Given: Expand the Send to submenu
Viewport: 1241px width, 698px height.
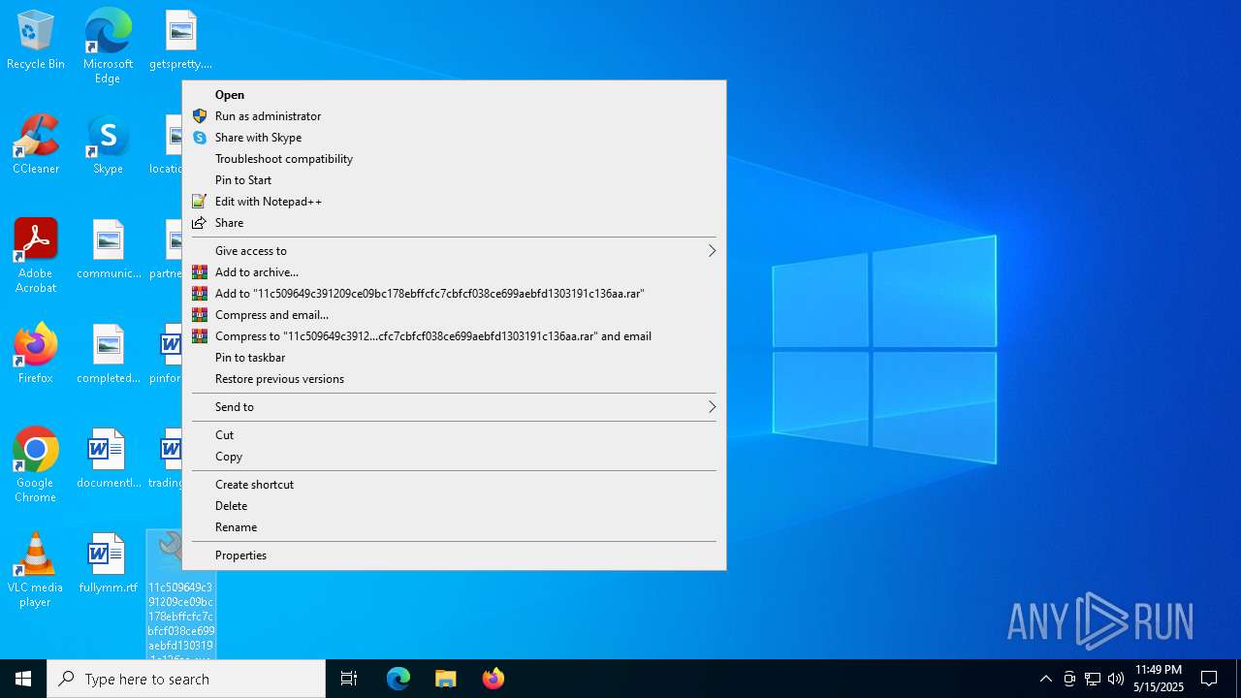Looking at the screenshot, I should 454,407.
